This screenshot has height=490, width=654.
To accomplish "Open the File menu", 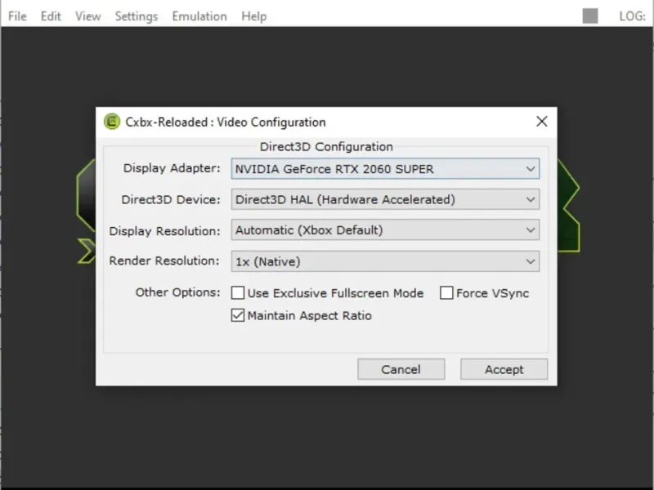I will click(17, 16).
